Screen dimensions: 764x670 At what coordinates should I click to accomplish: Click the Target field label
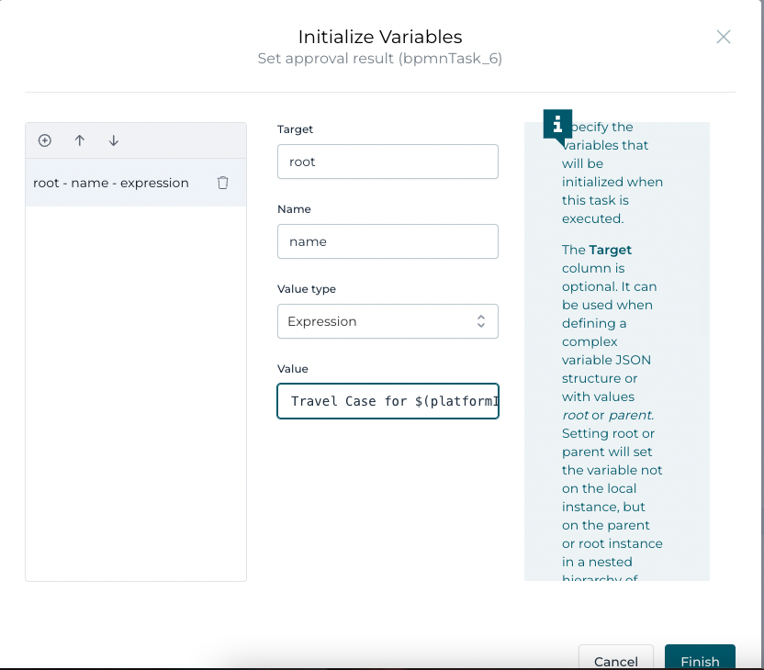[x=295, y=129]
